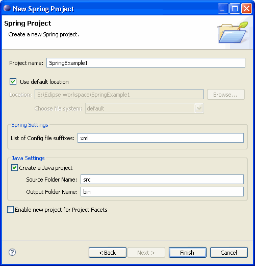
Task: Enable new project for Project Facets
Action: pos(10,210)
